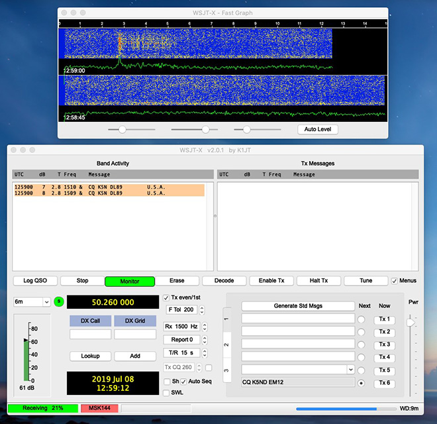Click the Tx 2 now button
This screenshot has width=437, height=424.
384,332
